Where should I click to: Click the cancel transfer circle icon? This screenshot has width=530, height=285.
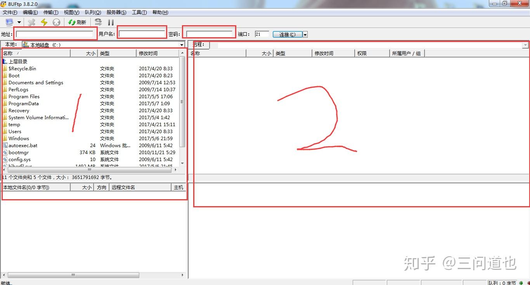point(57,23)
